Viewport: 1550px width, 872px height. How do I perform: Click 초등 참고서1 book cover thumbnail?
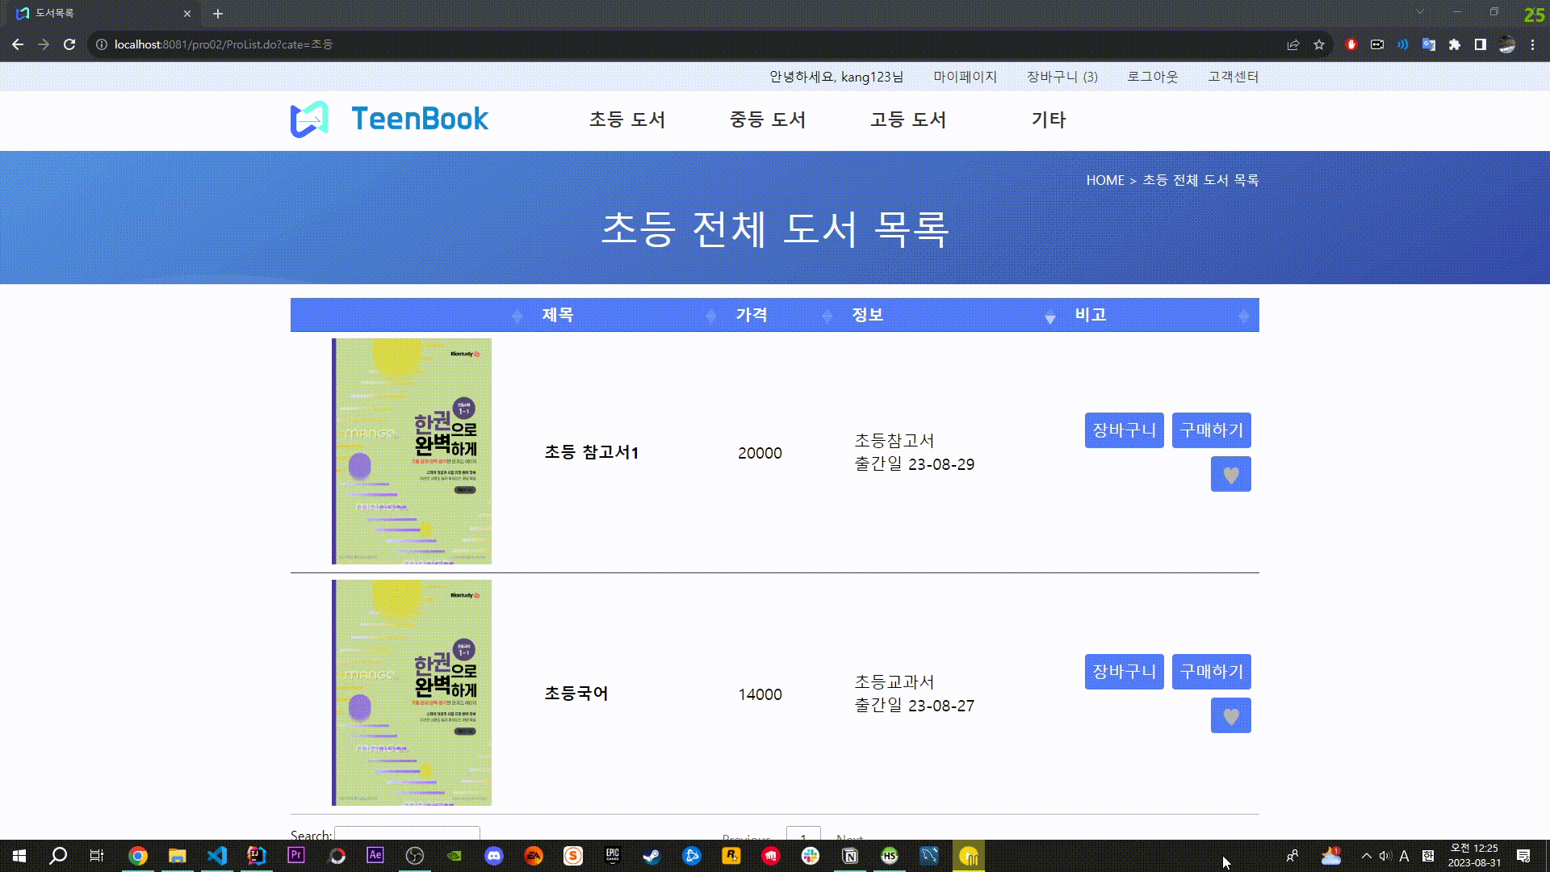point(412,451)
